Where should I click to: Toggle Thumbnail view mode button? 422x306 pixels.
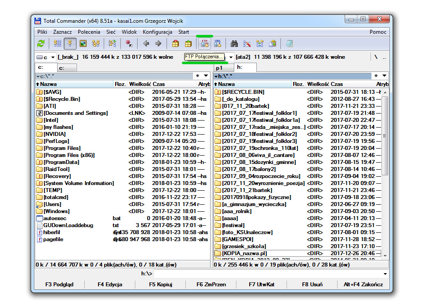83,43
